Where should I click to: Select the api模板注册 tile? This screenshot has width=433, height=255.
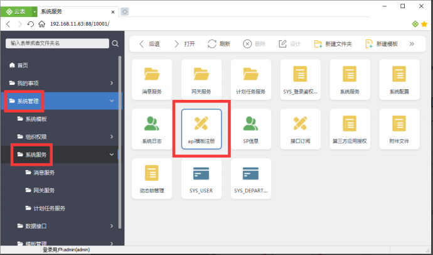(201, 129)
